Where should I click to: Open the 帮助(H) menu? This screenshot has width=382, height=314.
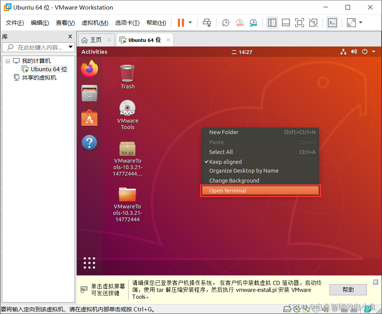point(156,23)
